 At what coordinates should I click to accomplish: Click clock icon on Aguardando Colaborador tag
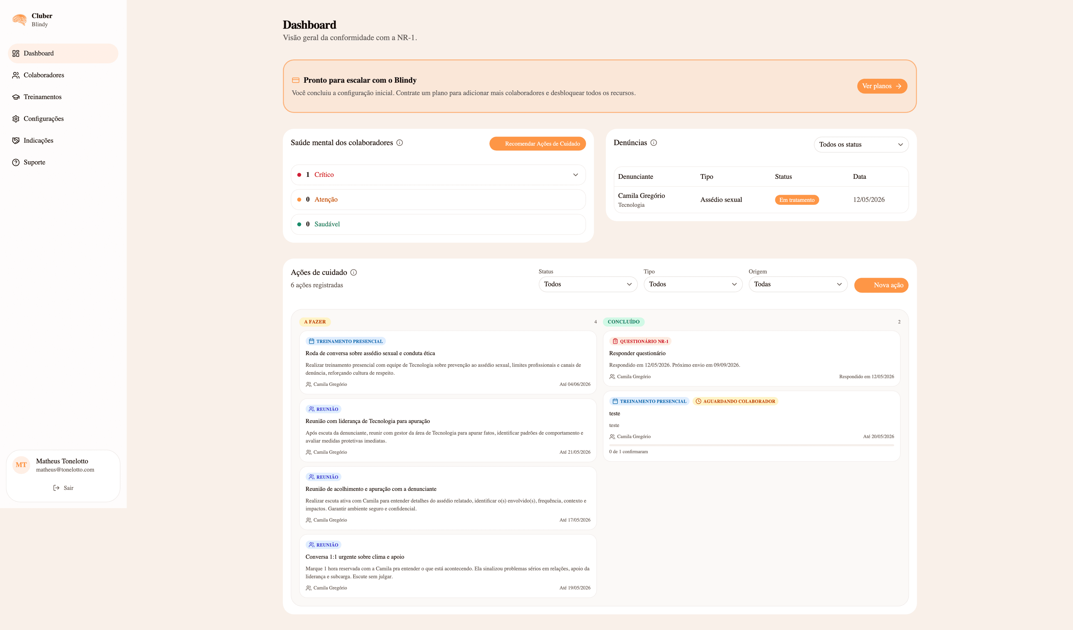[x=698, y=401]
